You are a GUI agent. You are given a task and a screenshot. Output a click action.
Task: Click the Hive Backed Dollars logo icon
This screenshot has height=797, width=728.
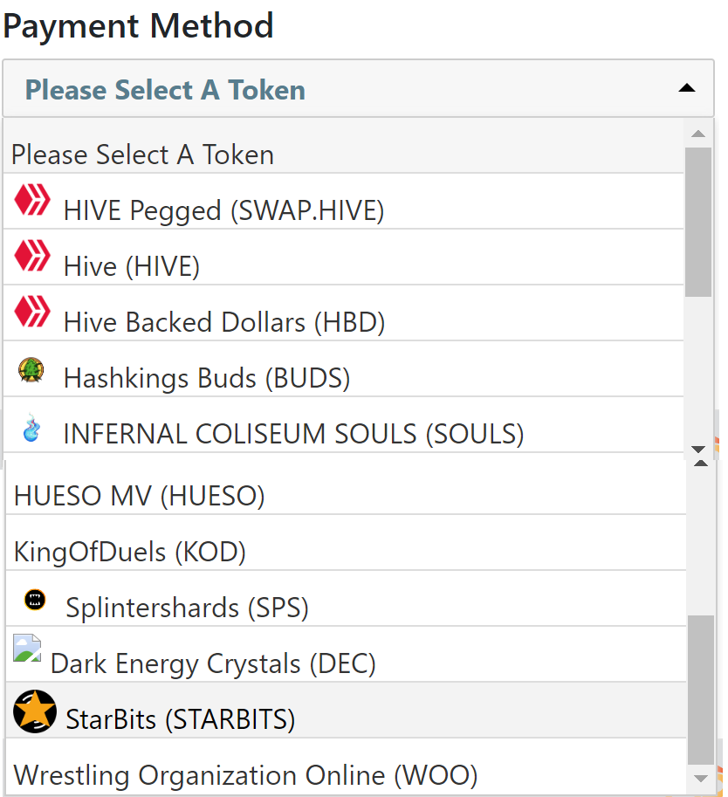click(32, 313)
